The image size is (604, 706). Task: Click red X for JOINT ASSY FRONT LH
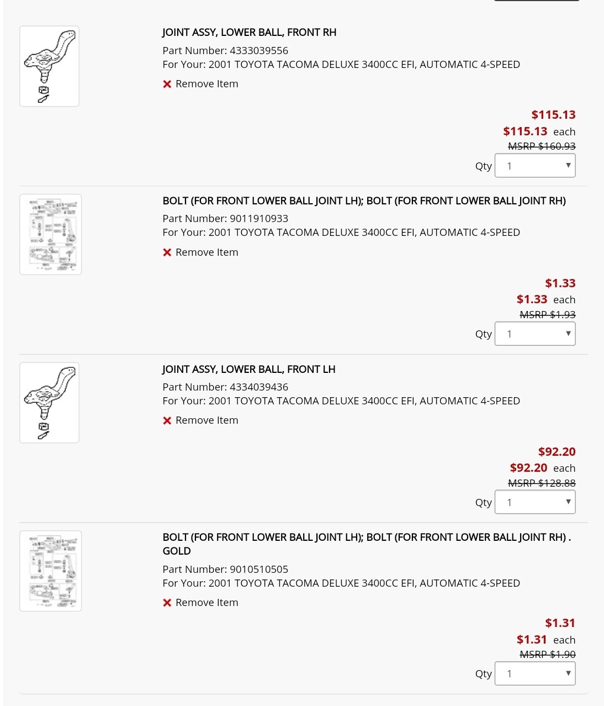click(167, 421)
